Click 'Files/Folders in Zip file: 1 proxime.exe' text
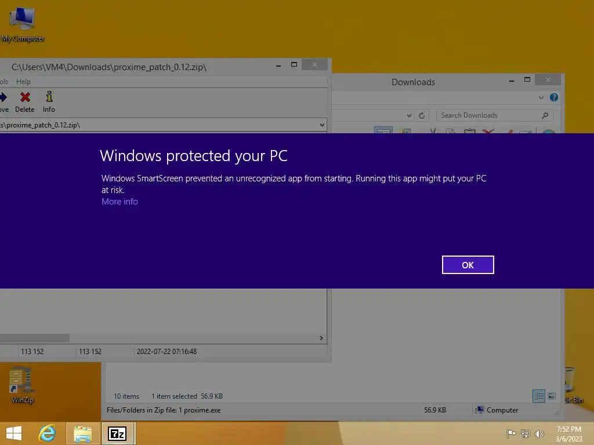 [164, 410]
